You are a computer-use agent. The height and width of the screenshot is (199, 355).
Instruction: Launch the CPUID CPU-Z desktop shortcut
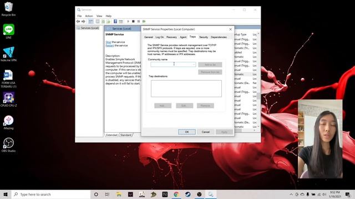pos(8,99)
